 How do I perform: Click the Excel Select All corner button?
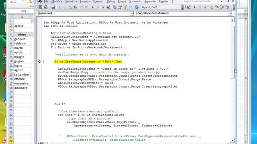(11, 17)
